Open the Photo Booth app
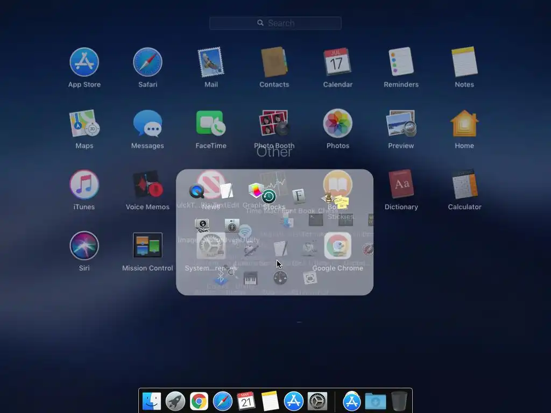Screen dimensions: 551x413 point(274,123)
